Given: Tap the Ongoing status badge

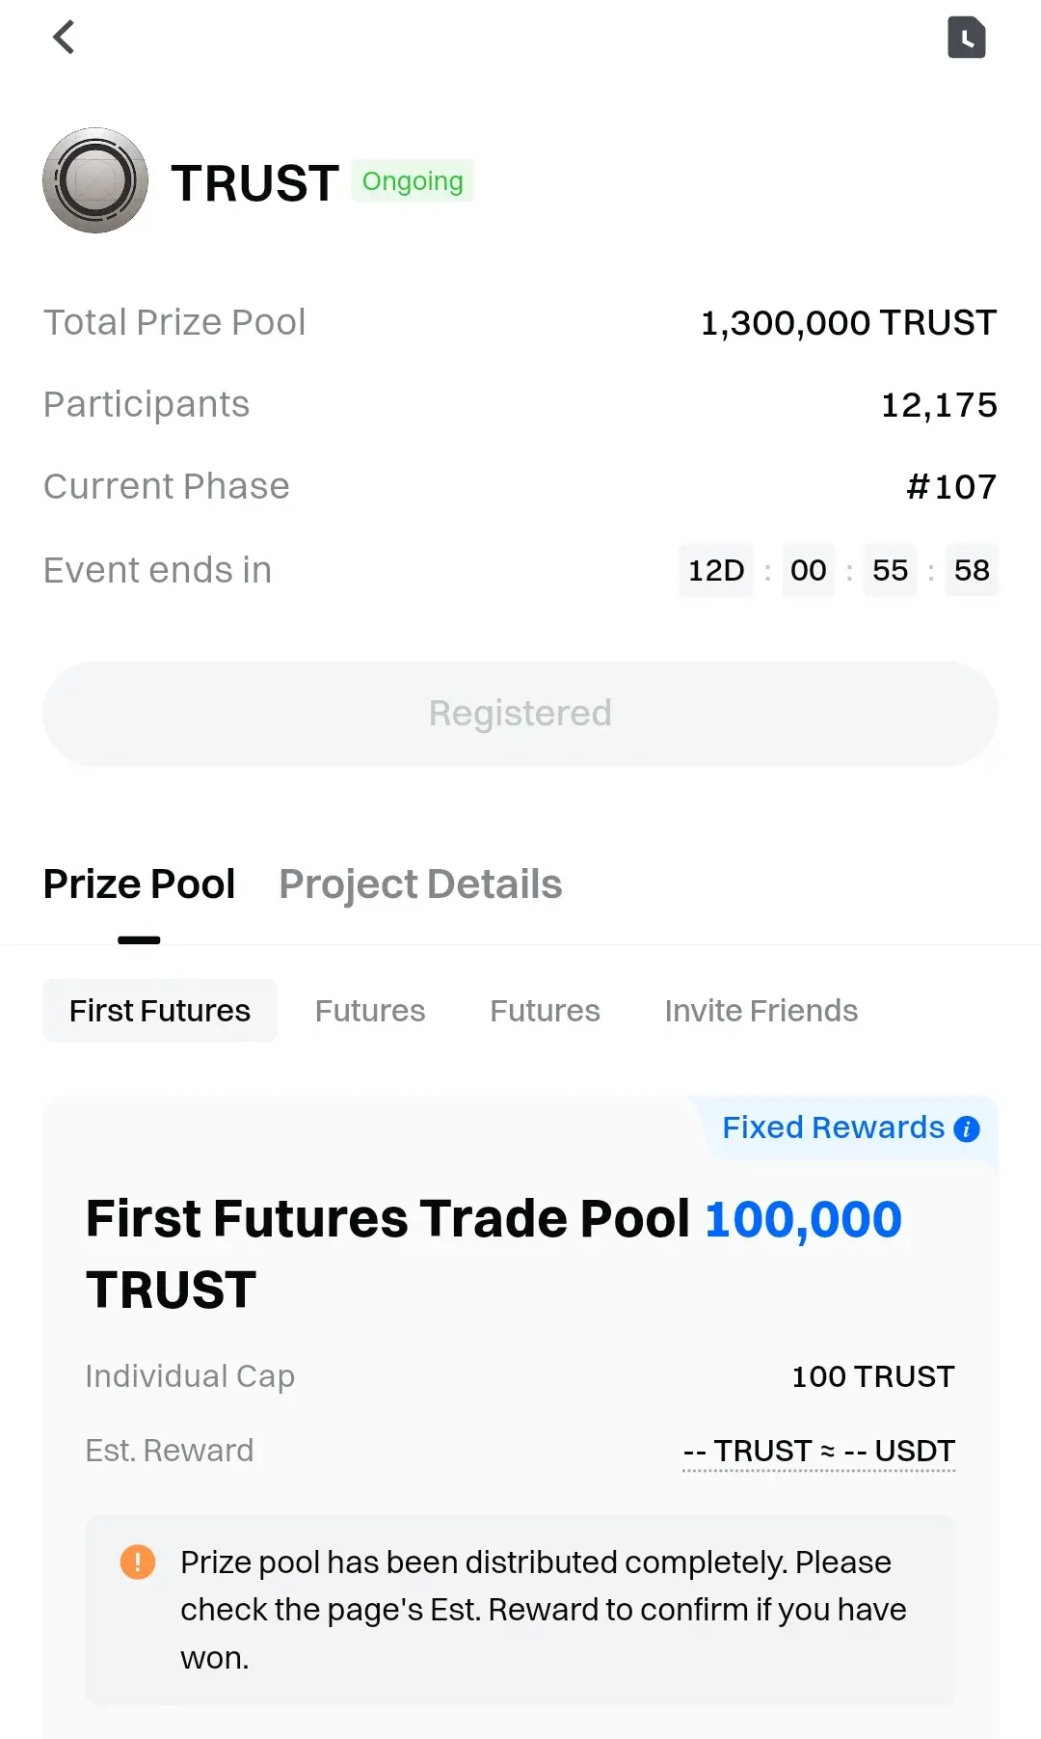Looking at the screenshot, I should [413, 181].
